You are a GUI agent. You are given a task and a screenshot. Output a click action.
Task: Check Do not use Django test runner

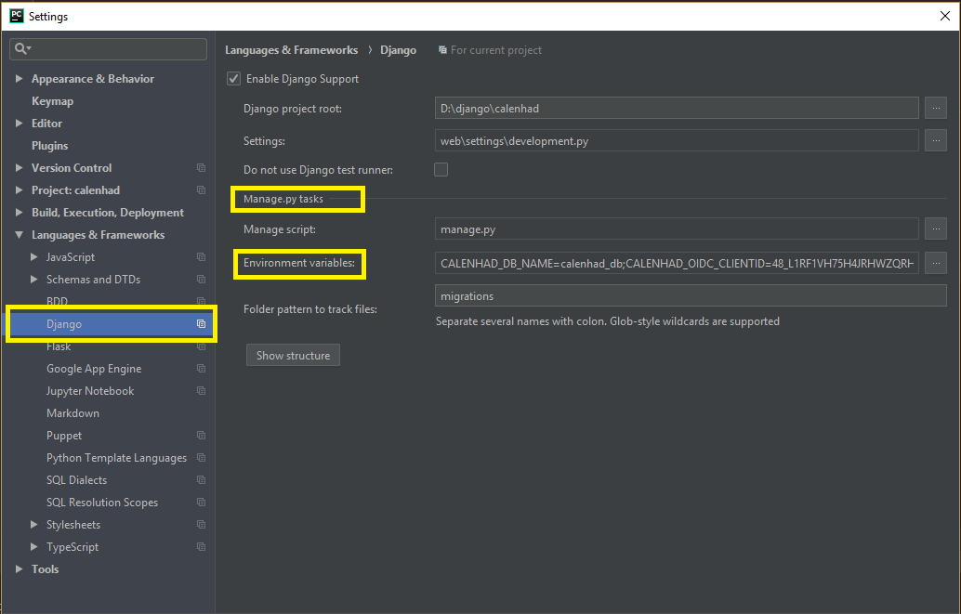[441, 169]
